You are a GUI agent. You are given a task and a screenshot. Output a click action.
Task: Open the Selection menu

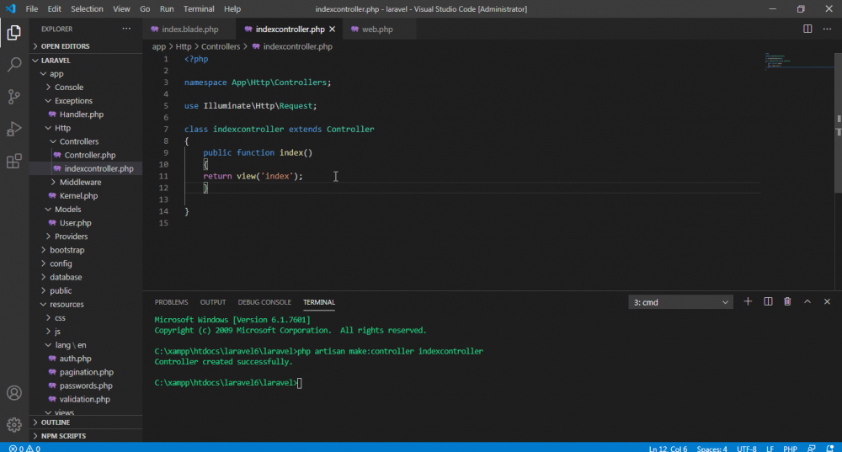[87, 8]
